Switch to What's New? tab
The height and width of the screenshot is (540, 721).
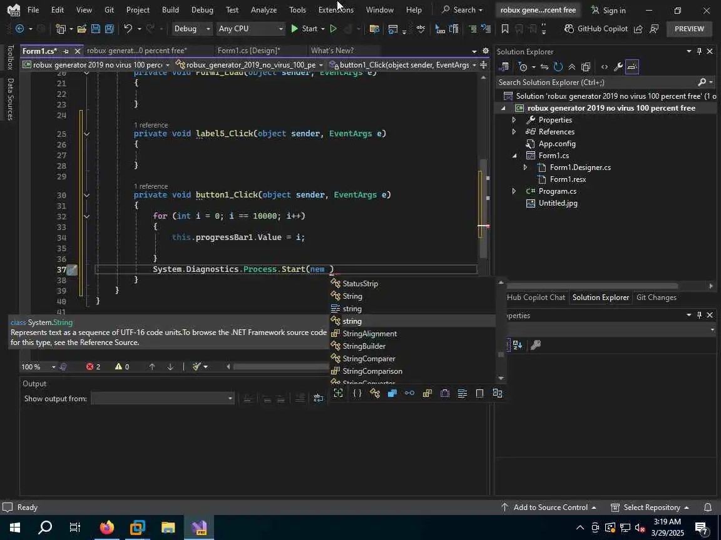[332, 51]
